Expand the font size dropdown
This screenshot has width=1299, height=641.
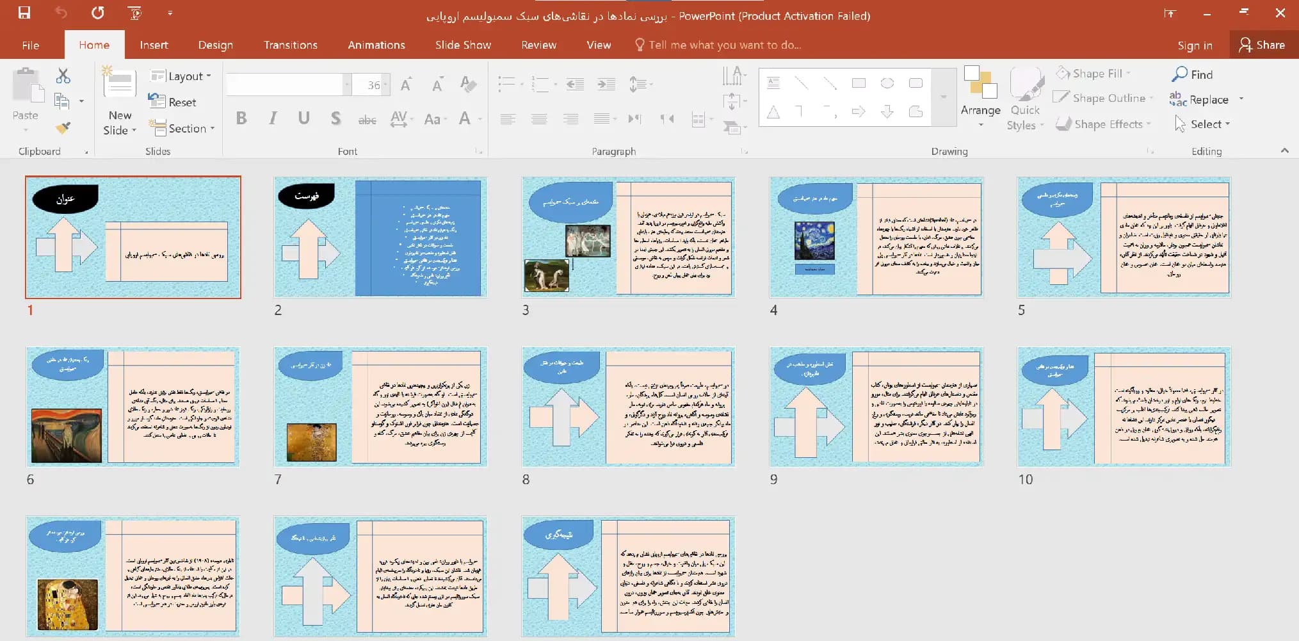point(386,85)
